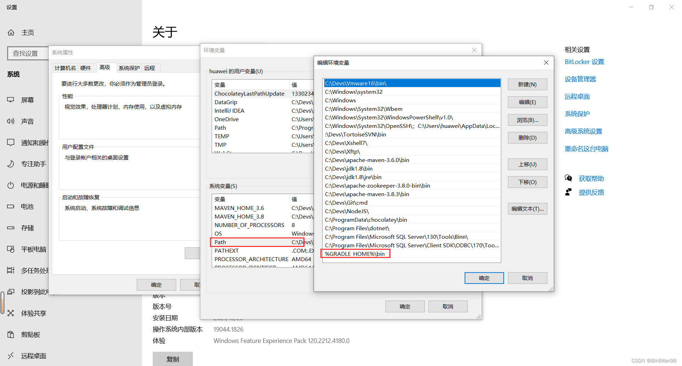The height and width of the screenshot is (366, 682).
Task: Open the 存储 storage icon
Action: (11, 228)
